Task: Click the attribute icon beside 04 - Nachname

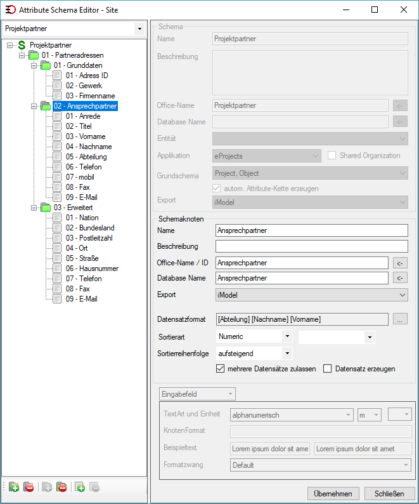Action: click(57, 147)
